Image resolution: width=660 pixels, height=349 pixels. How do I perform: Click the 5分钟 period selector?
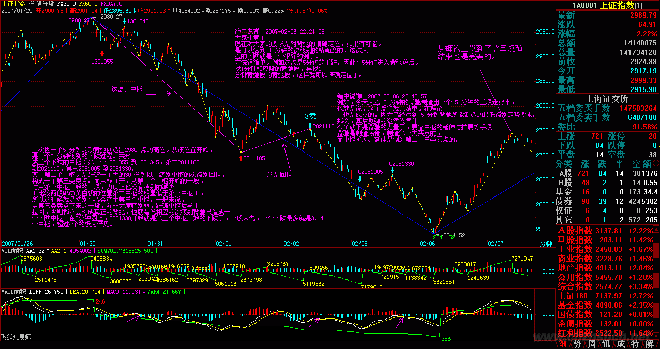tap(544, 244)
